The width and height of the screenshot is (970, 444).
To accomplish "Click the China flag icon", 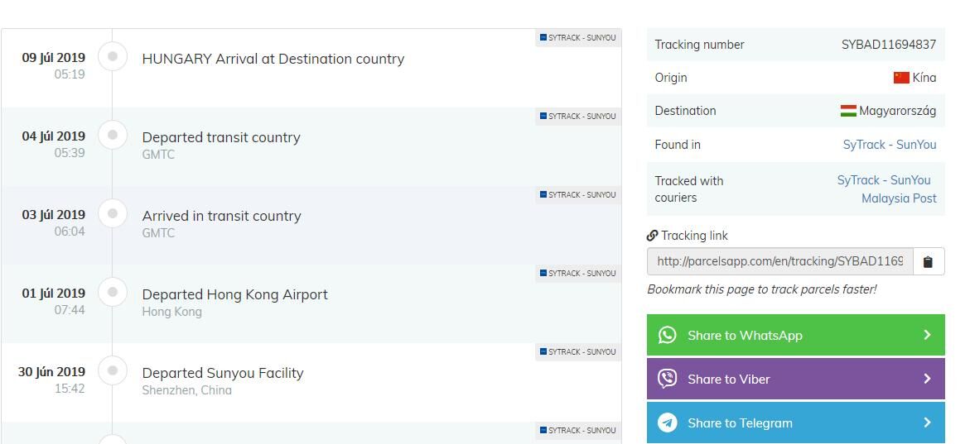I will click(901, 78).
